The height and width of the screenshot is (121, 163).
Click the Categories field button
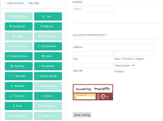click(48, 106)
